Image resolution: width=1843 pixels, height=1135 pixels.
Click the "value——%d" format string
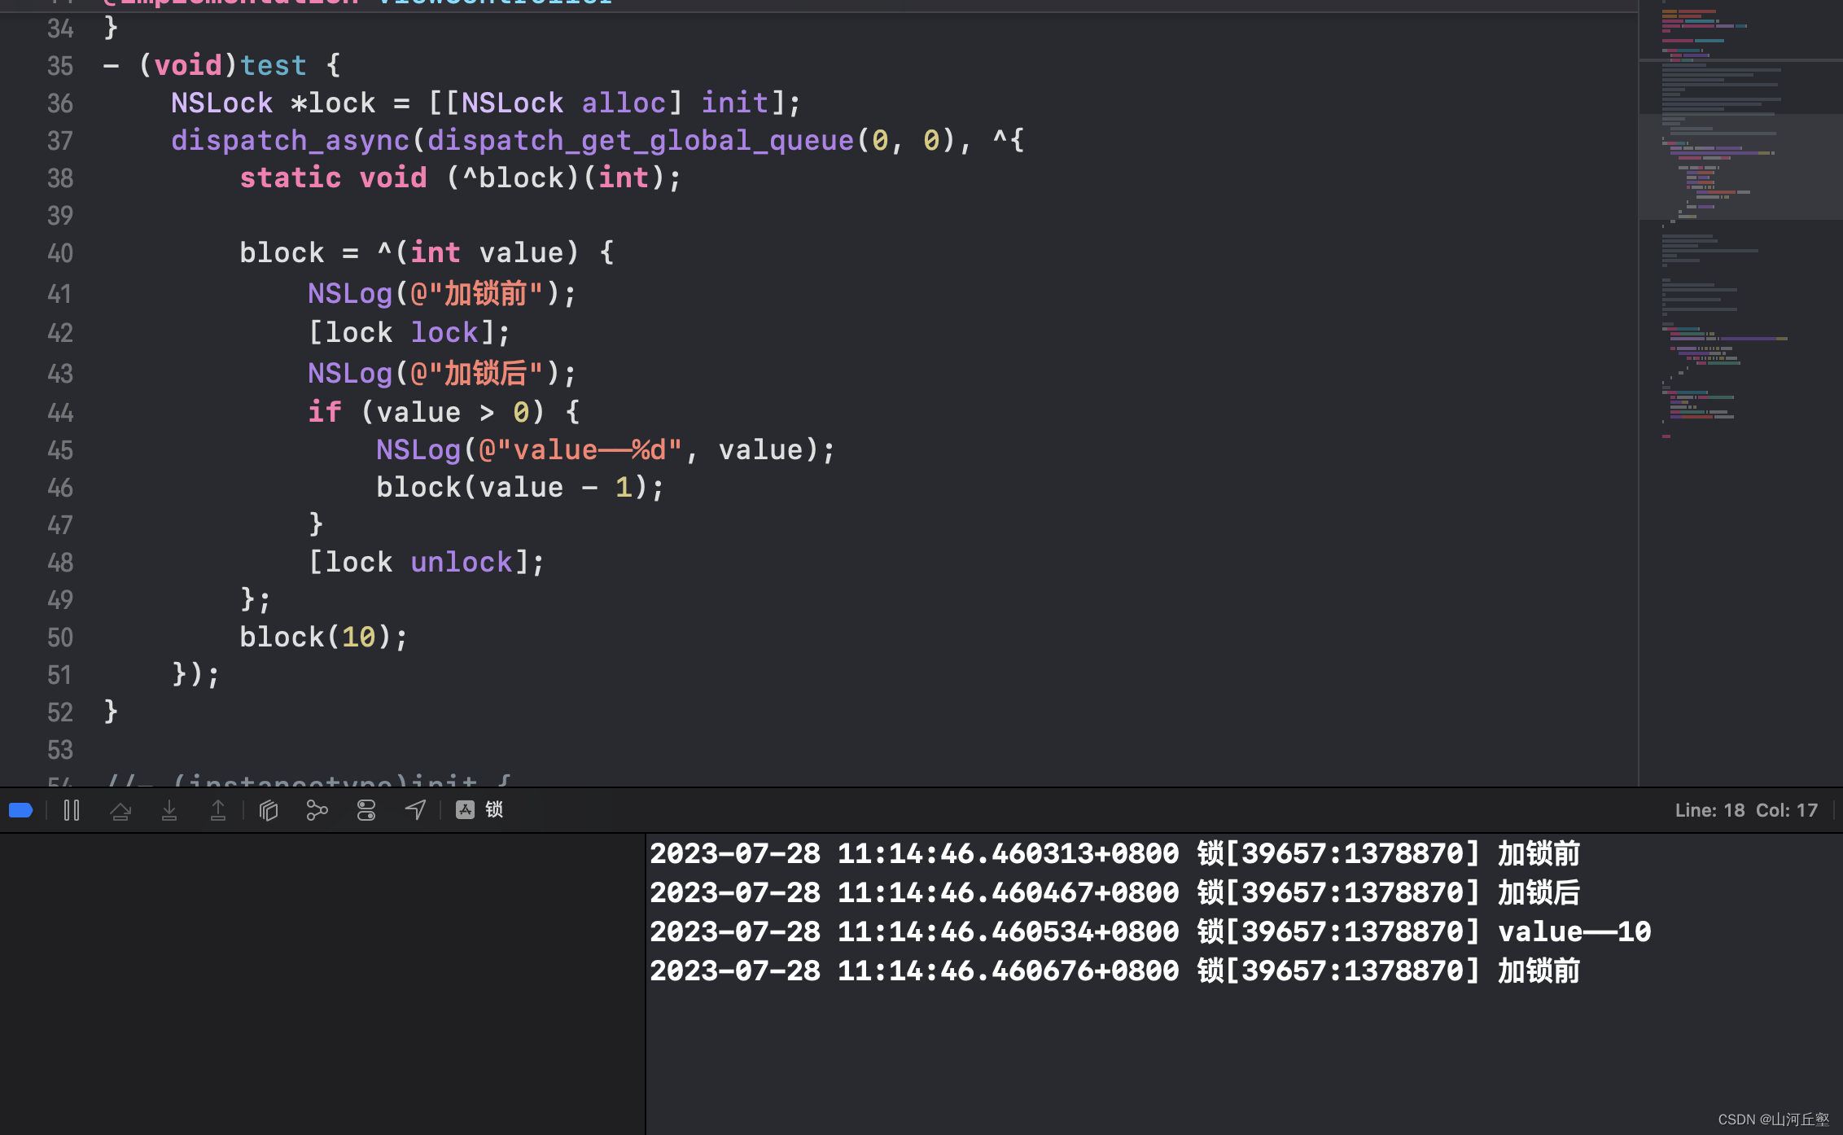581,449
